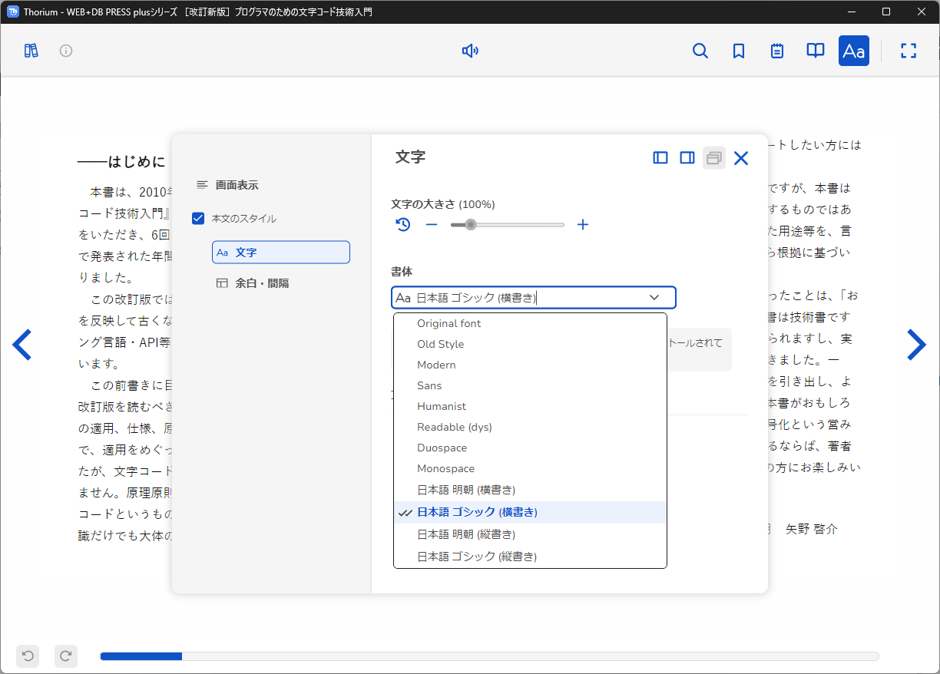This screenshot has height=674, width=940.
Task: Switch to 余白・間隔 tab
Action: [x=261, y=283]
